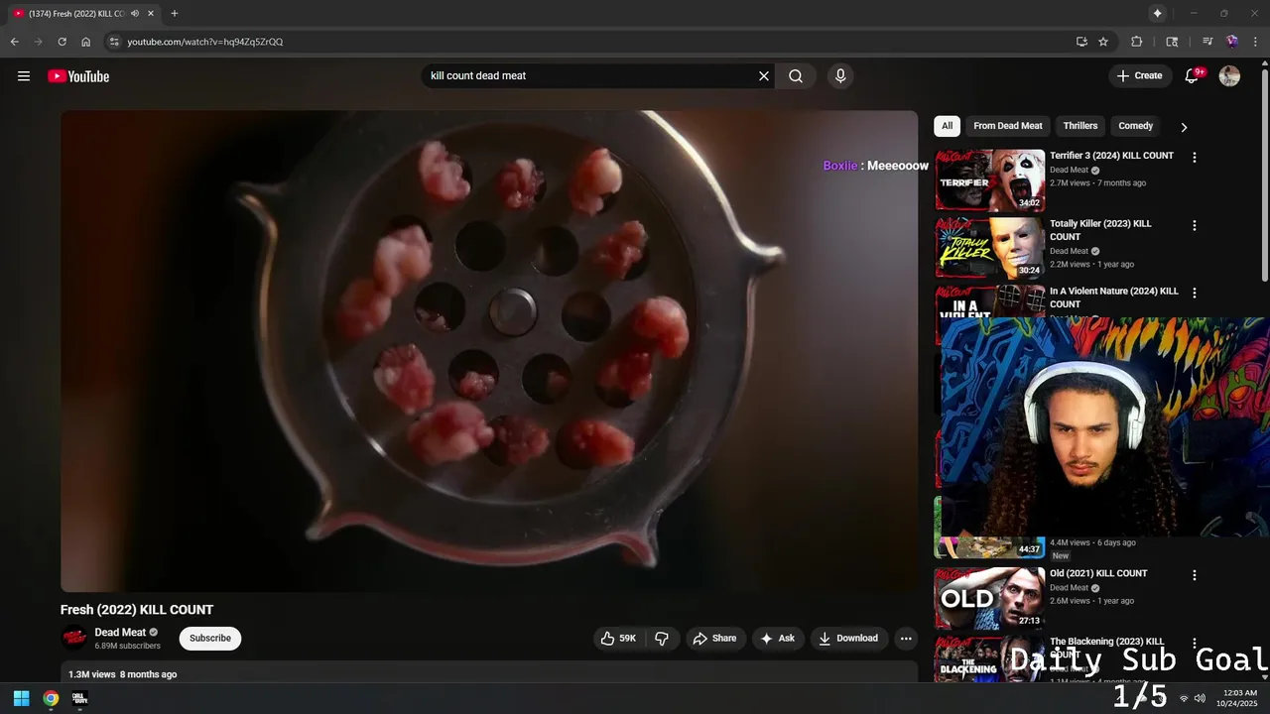Open the volume tray icon

click(x=1200, y=698)
